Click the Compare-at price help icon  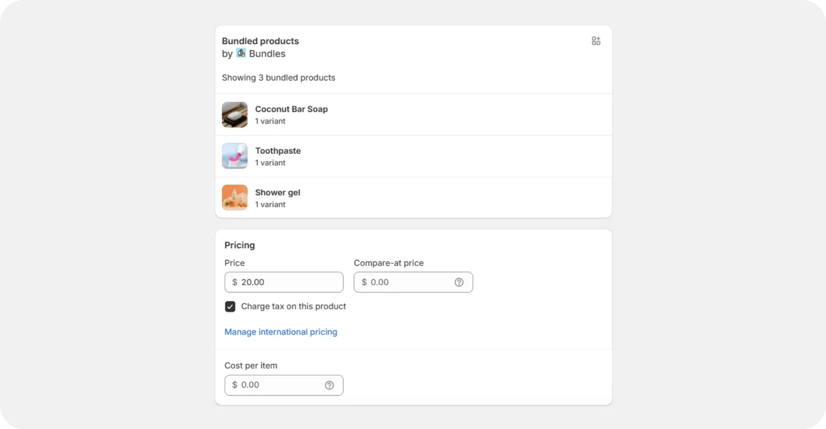coord(459,282)
